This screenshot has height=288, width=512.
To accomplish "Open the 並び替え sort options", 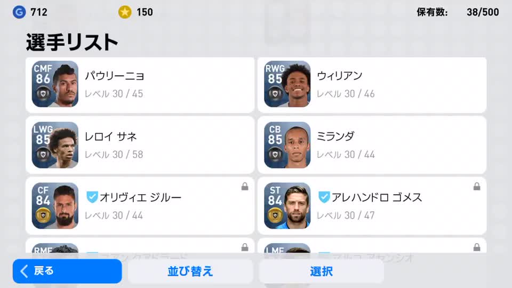I will pyautogui.click(x=190, y=271).
